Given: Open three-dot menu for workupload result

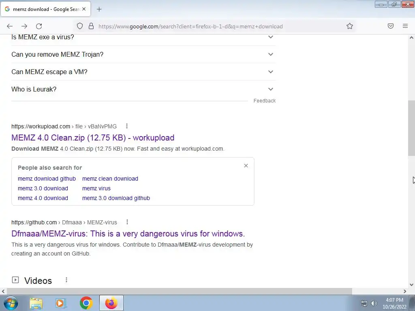Looking at the screenshot, I should point(127,126).
